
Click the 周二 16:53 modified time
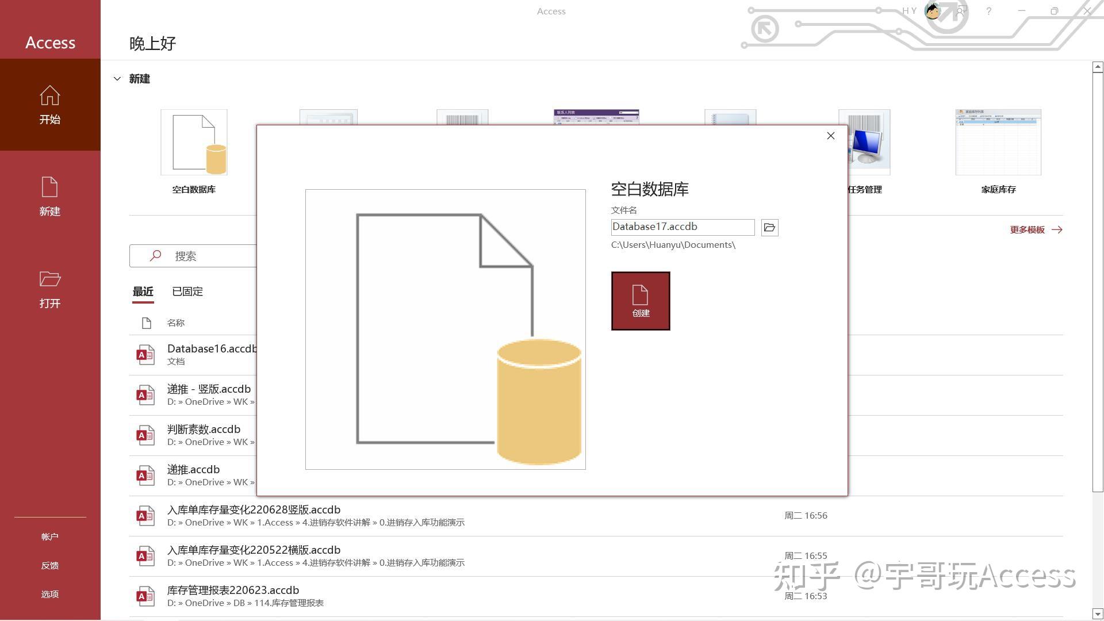(806, 596)
